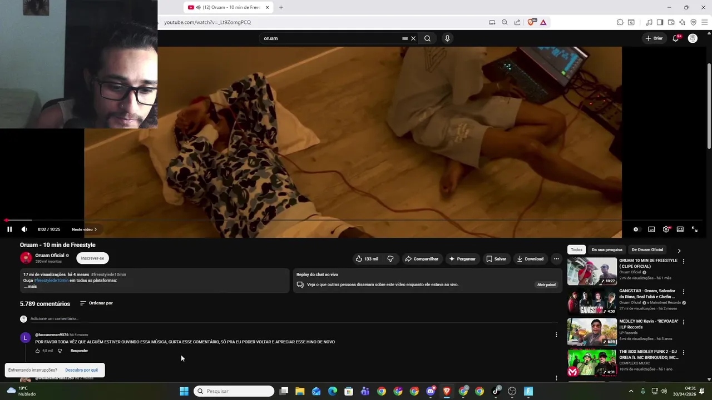Open Windows Start menu
Image resolution: width=712 pixels, height=400 pixels.
(x=184, y=391)
